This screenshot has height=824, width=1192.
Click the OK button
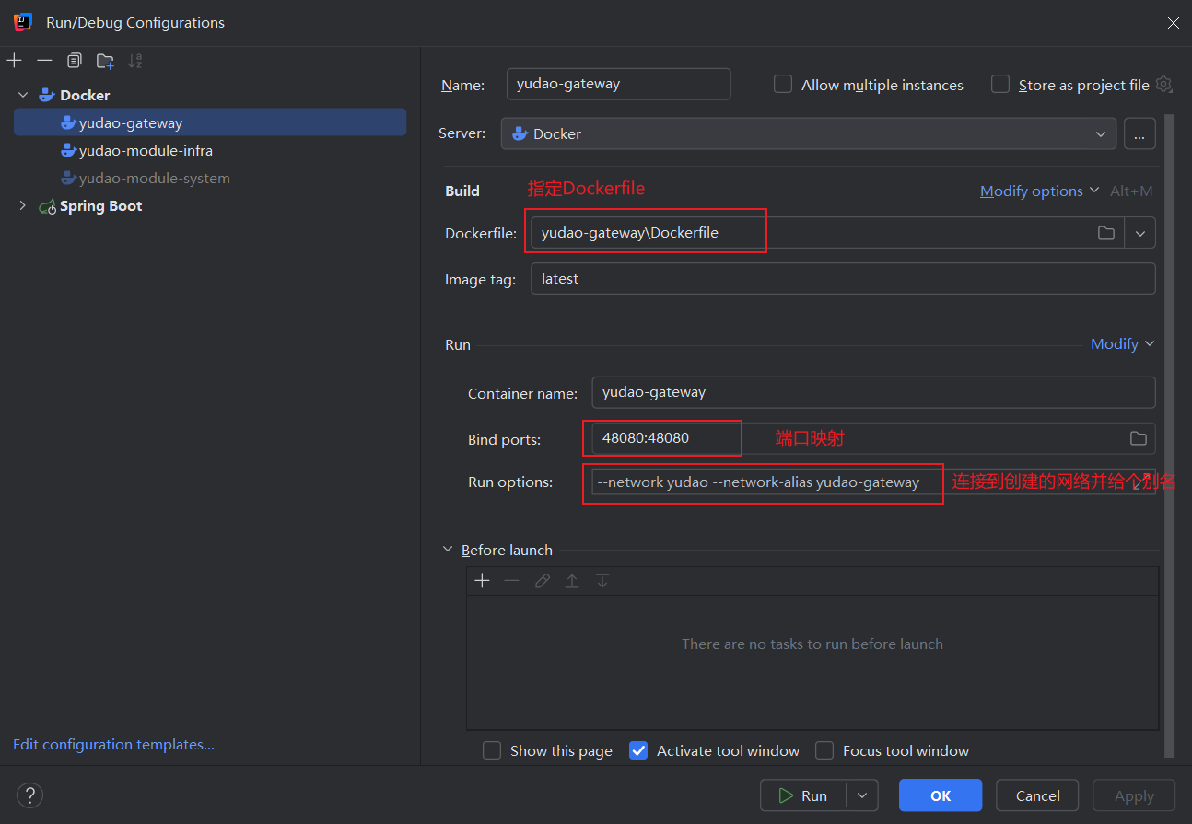tap(941, 795)
